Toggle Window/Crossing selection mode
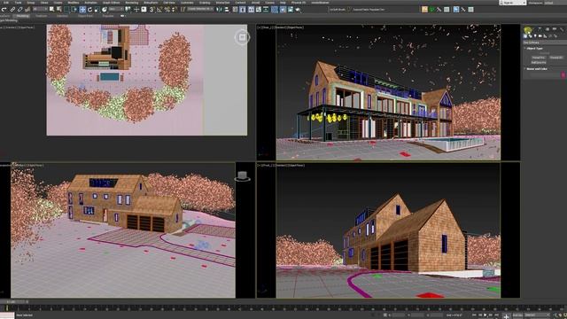 (74, 10)
